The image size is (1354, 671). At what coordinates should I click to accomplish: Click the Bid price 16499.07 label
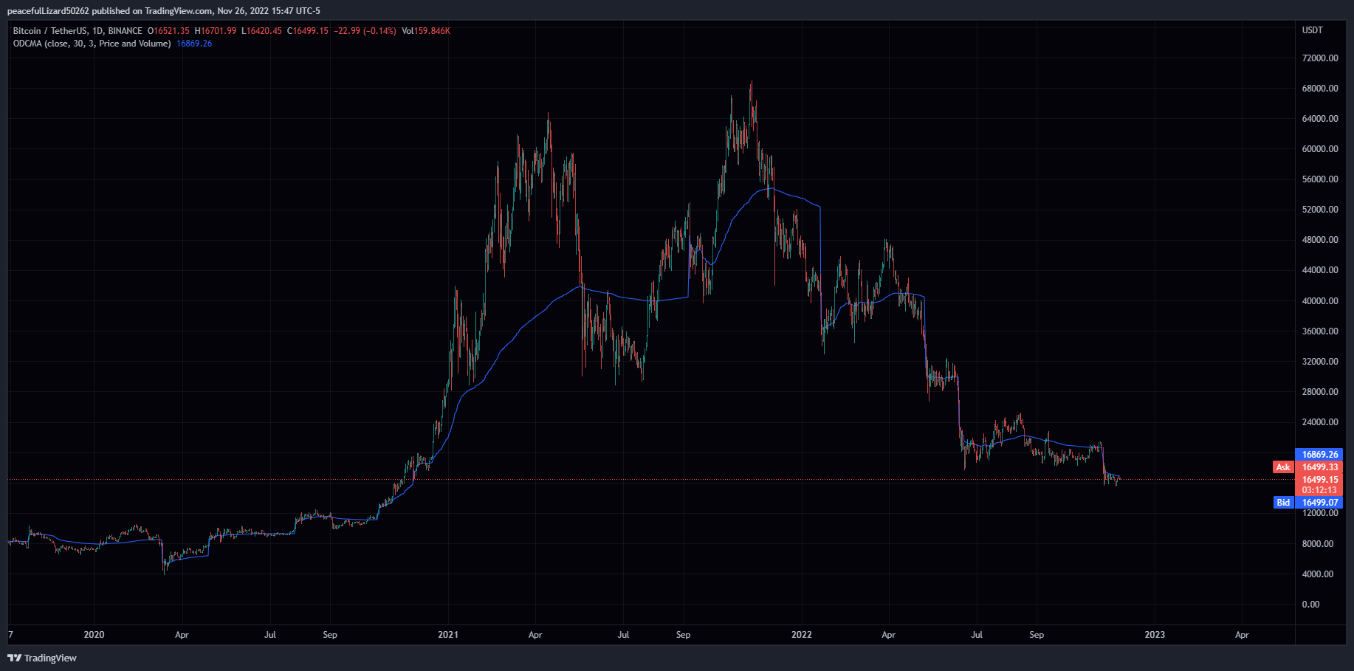1319,503
